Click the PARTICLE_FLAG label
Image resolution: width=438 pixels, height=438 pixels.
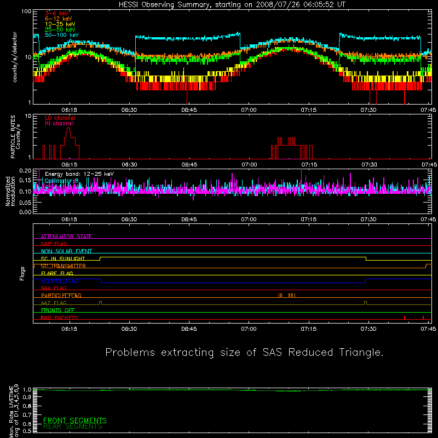pos(61,296)
